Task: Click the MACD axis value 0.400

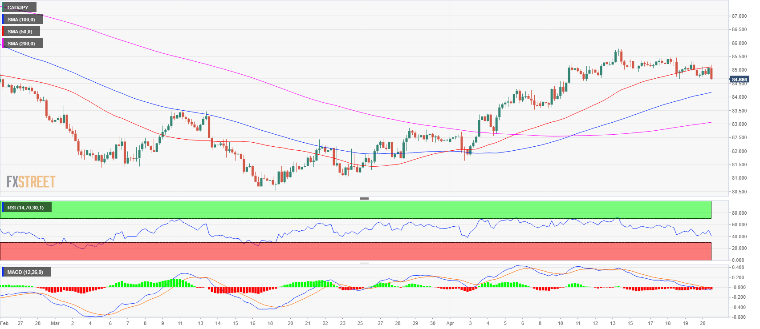Action: tap(738, 267)
